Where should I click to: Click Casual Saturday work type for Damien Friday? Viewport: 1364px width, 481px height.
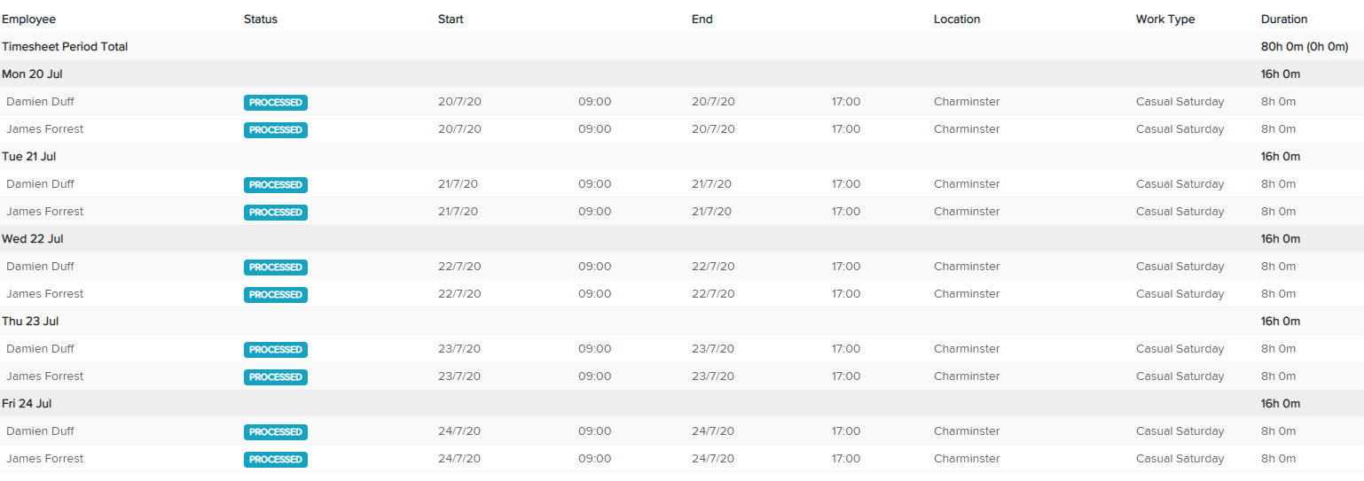click(1180, 431)
